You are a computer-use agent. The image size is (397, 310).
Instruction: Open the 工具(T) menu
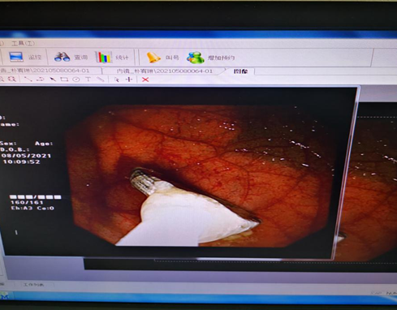click(x=23, y=43)
